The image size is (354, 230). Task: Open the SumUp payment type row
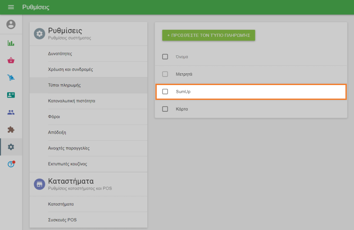click(252, 91)
